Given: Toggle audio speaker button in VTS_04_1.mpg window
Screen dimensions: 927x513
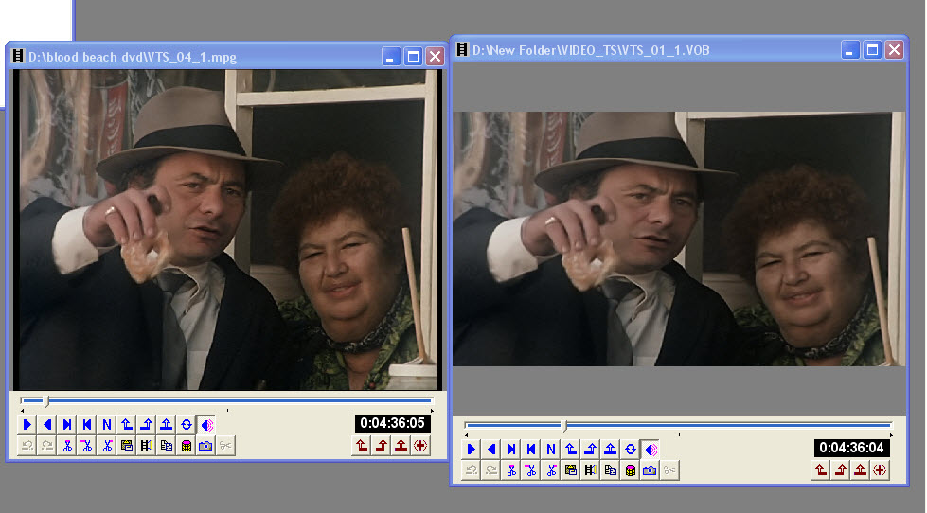Looking at the screenshot, I should coord(206,424).
